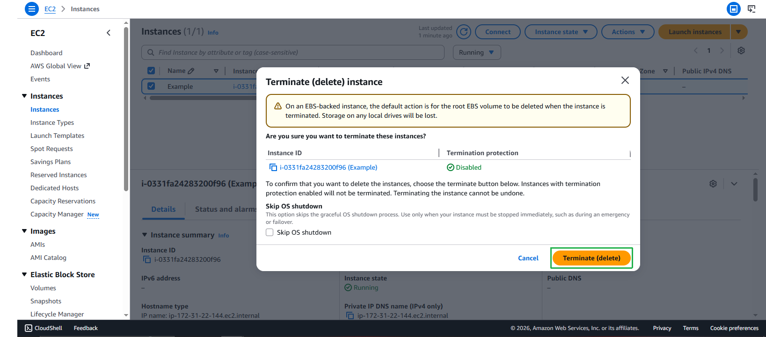Click the external link icon beside AWS Global View
766x337 pixels.
(87, 66)
